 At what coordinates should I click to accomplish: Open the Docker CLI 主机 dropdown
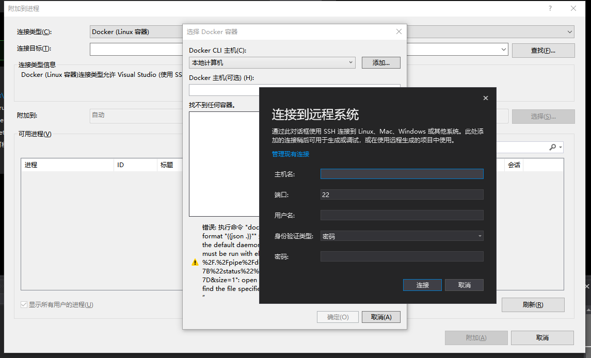pyautogui.click(x=272, y=62)
